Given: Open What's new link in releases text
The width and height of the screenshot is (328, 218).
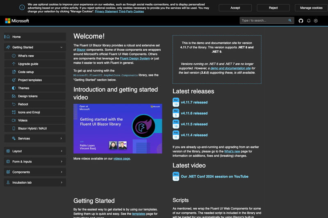Looking at the screenshot, I should (x=232, y=151).
